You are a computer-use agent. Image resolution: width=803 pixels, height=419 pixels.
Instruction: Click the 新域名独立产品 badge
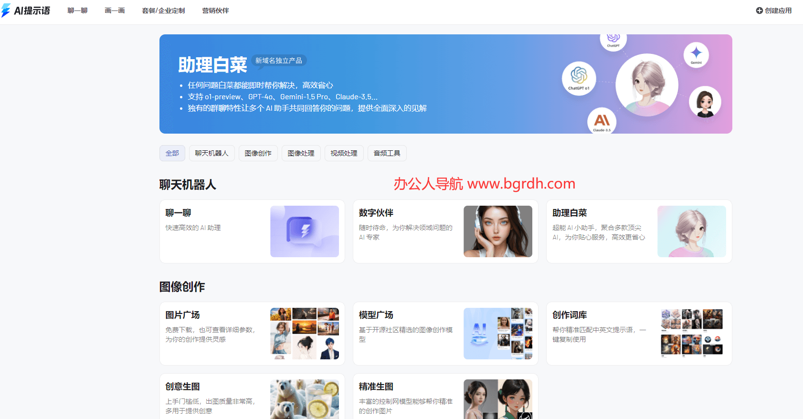point(279,61)
